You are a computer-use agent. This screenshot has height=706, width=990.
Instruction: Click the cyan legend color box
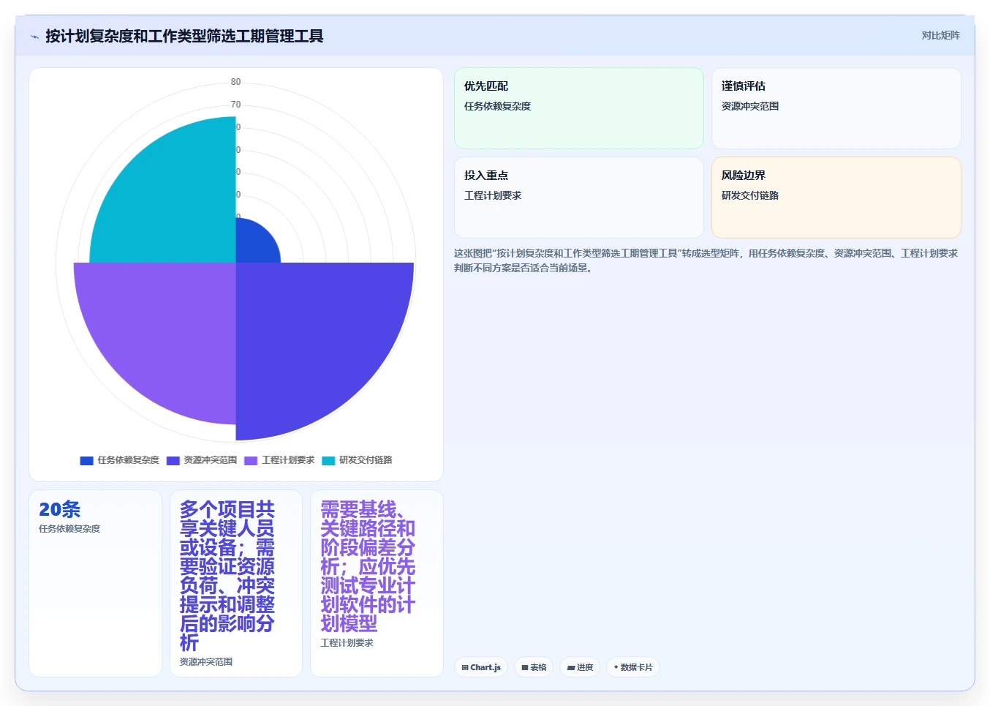tap(328, 460)
